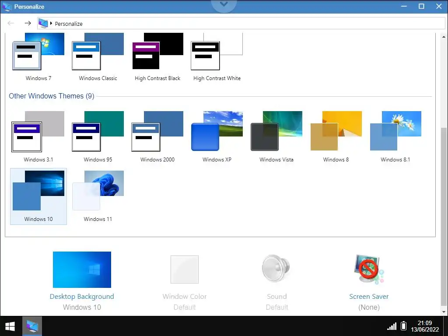Click the Show desktop button at taskbar edge
This screenshot has height=336, width=448.
click(445, 326)
